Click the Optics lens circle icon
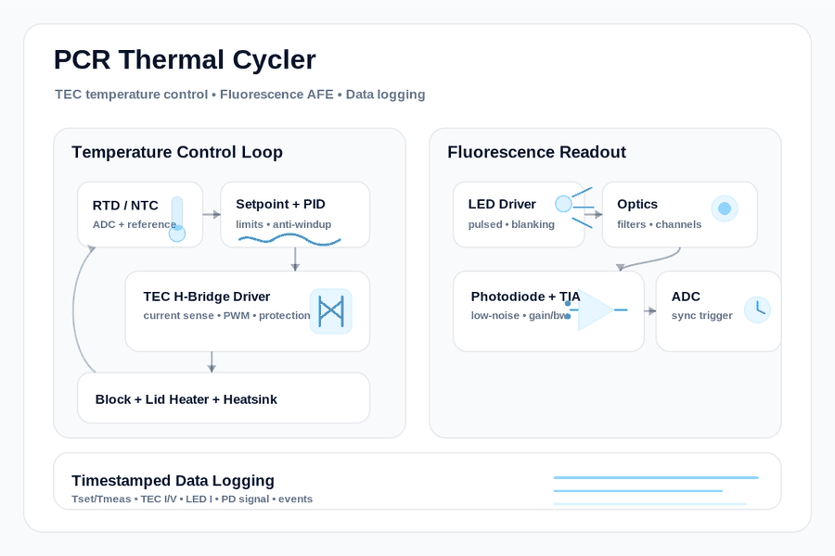 (x=725, y=208)
